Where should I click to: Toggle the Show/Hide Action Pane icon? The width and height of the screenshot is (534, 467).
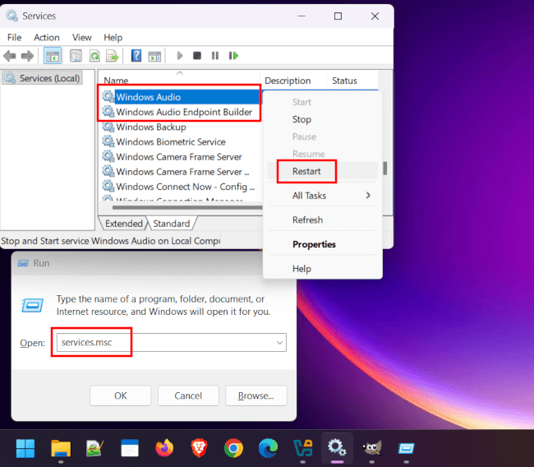pyautogui.click(x=154, y=56)
